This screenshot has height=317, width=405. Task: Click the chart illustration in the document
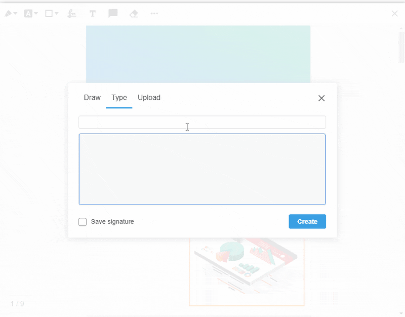[247, 272]
